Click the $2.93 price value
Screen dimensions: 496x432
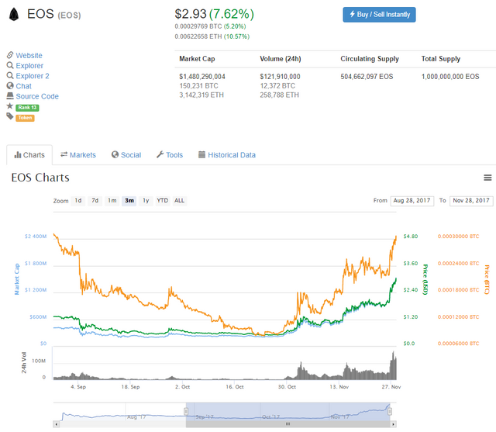click(191, 14)
